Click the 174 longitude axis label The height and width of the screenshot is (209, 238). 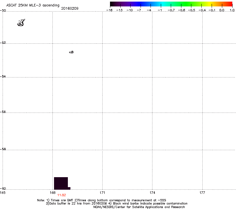[x=152, y=193]
